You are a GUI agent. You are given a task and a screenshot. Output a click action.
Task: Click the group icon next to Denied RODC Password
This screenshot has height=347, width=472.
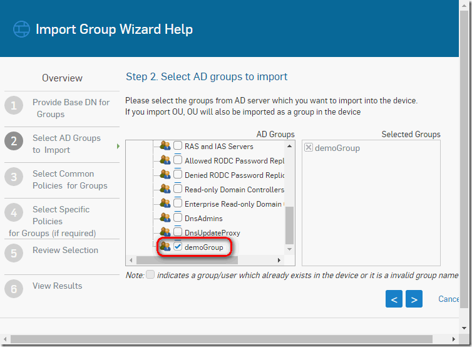[x=165, y=174]
